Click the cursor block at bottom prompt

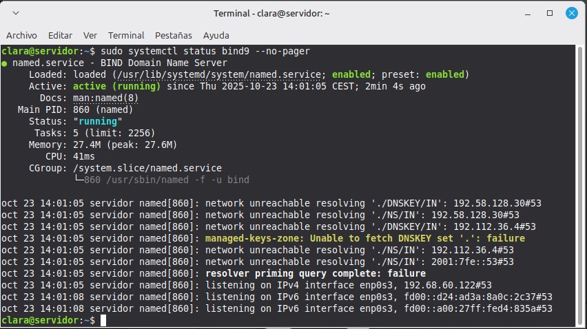coord(103,320)
